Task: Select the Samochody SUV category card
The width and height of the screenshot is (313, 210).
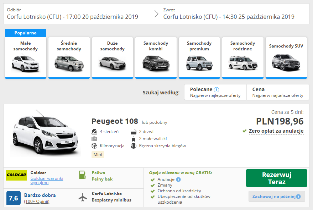Action: 286,58
